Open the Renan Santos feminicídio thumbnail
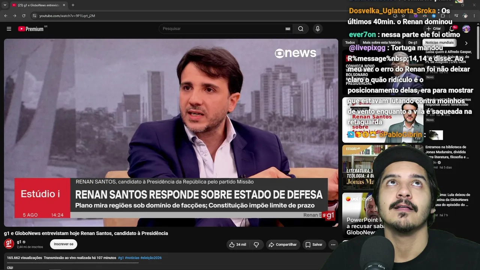 coord(382,120)
